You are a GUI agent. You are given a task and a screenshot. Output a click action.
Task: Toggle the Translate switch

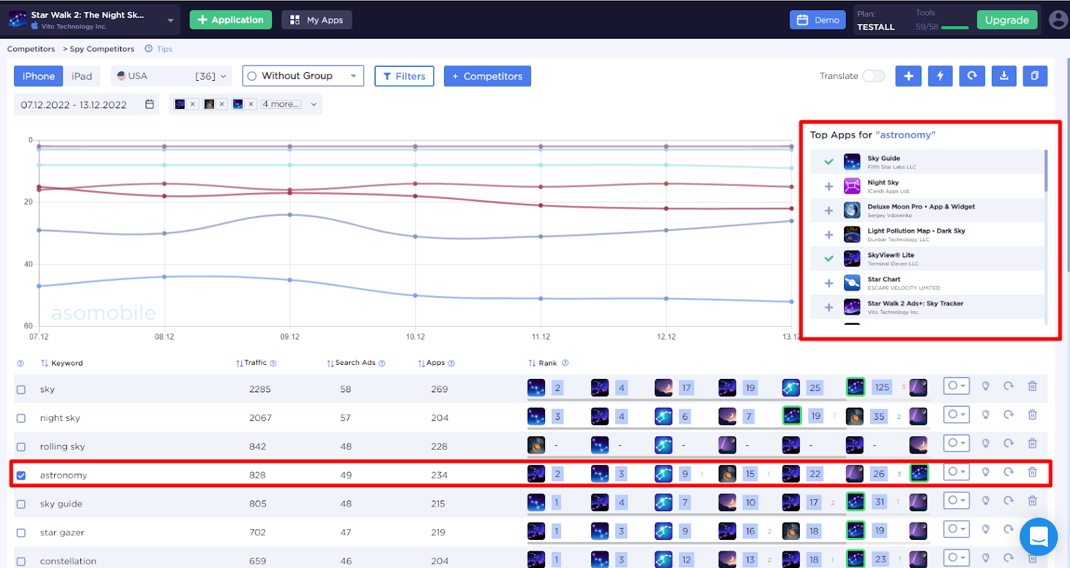pyautogui.click(x=873, y=76)
